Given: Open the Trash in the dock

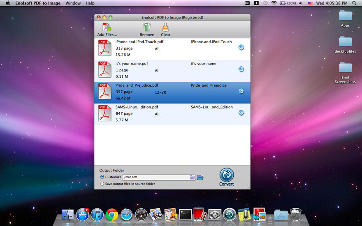Looking at the screenshot, I should point(296,214).
